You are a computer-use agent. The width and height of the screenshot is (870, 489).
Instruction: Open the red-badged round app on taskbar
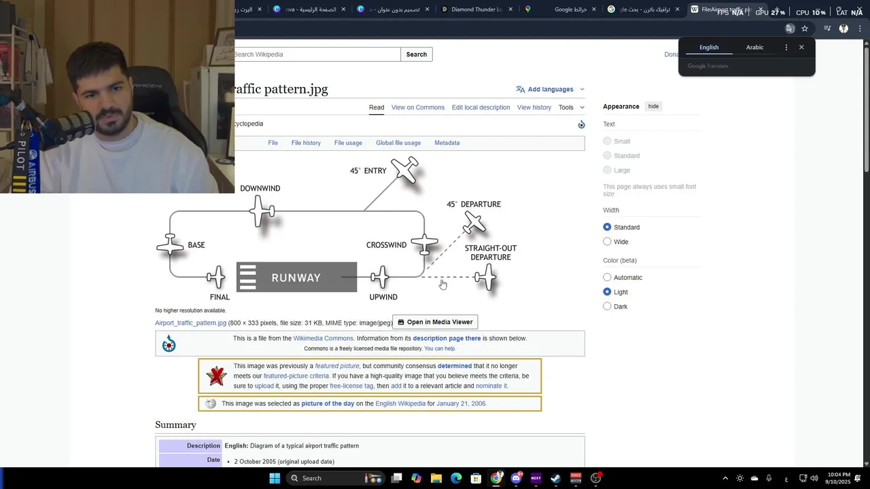point(596,478)
